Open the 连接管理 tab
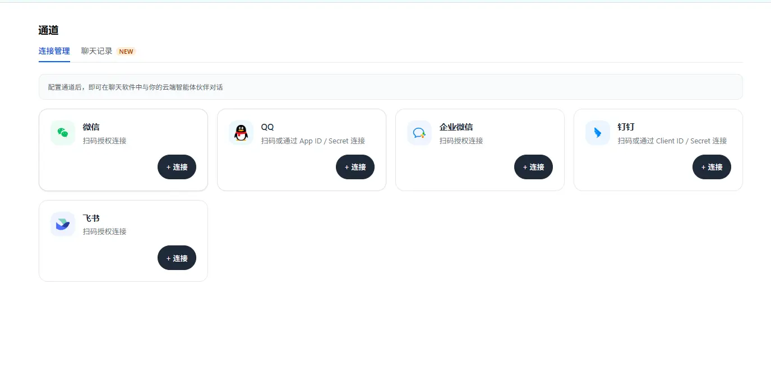The width and height of the screenshot is (771, 372). [54, 51]
